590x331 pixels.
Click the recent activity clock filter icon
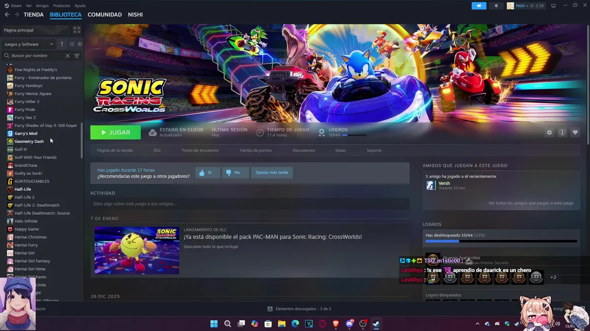[x=72, y=44]
